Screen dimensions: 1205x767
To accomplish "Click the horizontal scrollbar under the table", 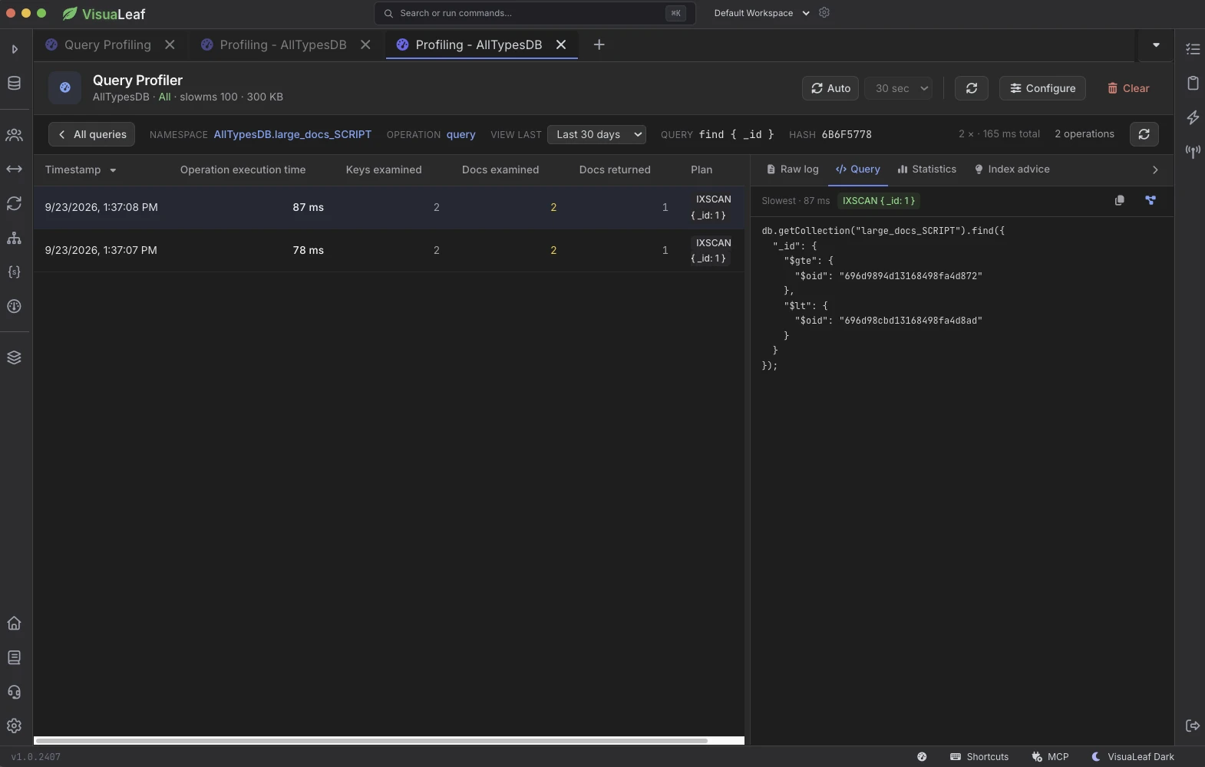I will 371,741.
